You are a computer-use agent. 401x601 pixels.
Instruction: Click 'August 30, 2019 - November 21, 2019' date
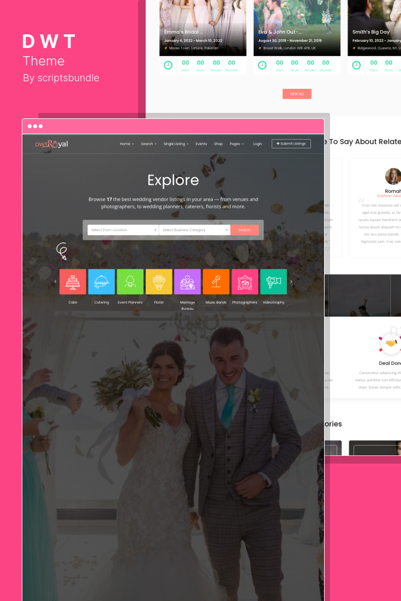[290, 40]
